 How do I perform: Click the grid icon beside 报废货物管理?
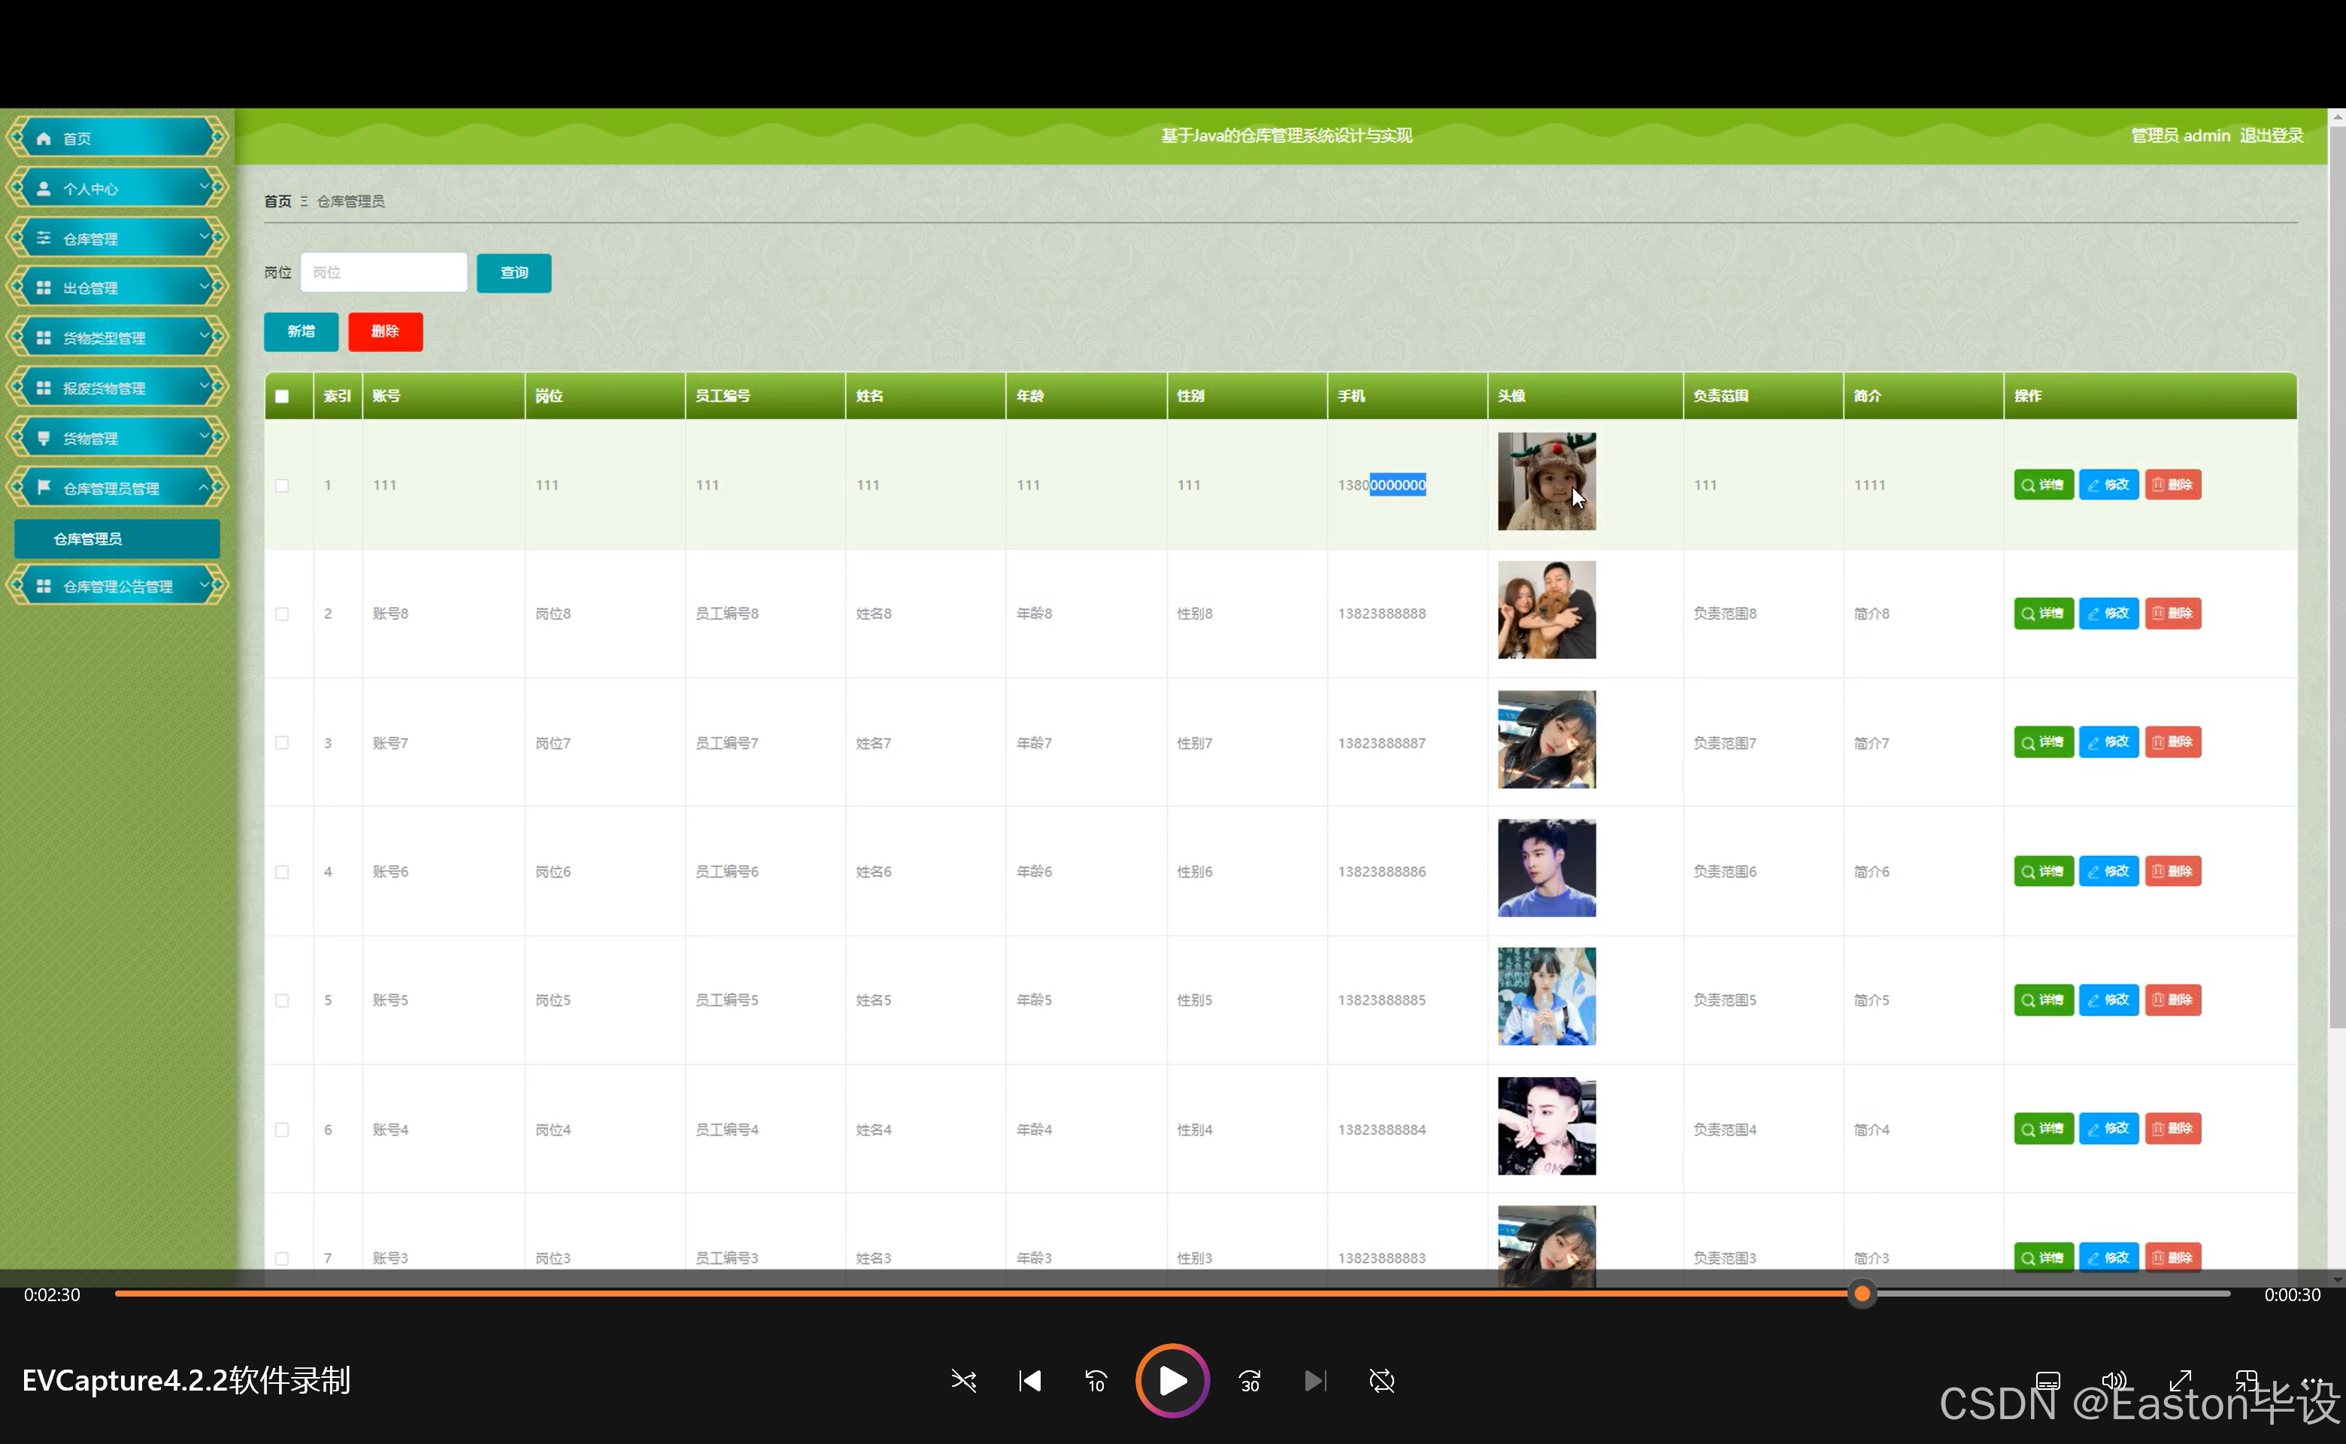(x=44, y=388)
